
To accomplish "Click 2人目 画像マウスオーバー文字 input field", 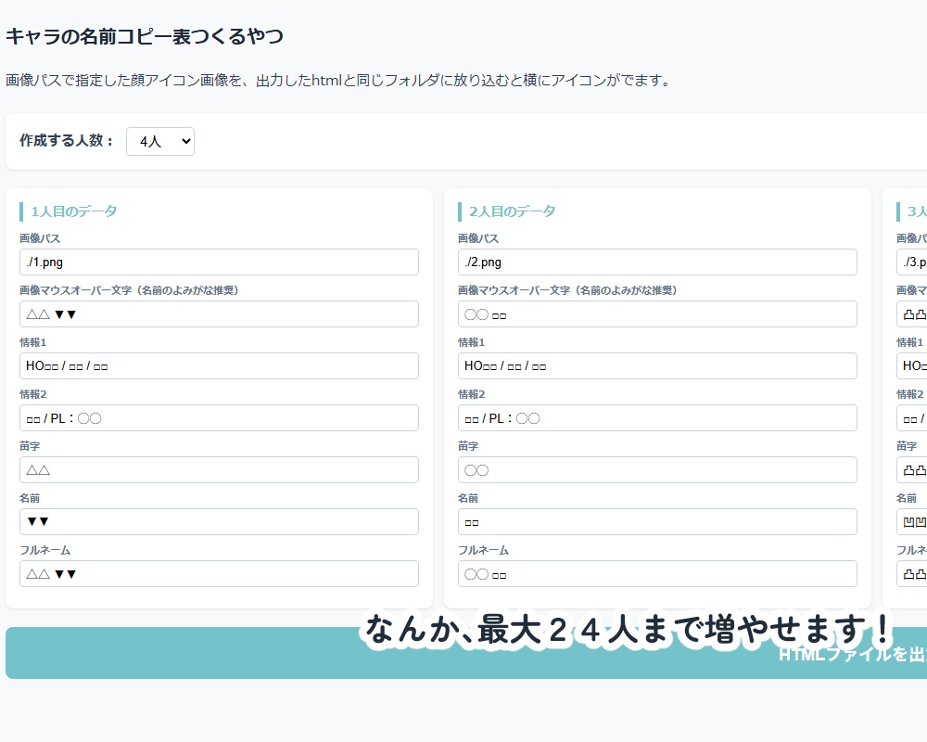I will point(657,314).
